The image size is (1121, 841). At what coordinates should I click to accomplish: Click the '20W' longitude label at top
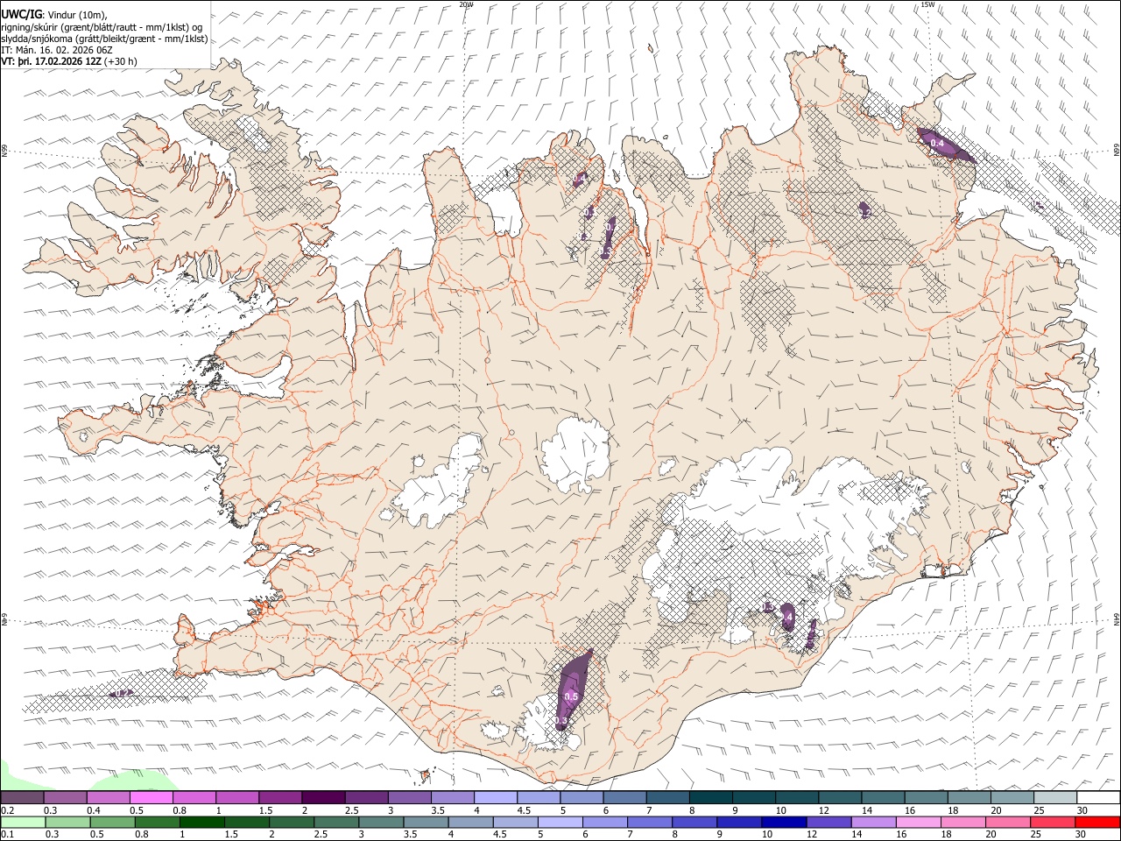(x=466, y=4)
